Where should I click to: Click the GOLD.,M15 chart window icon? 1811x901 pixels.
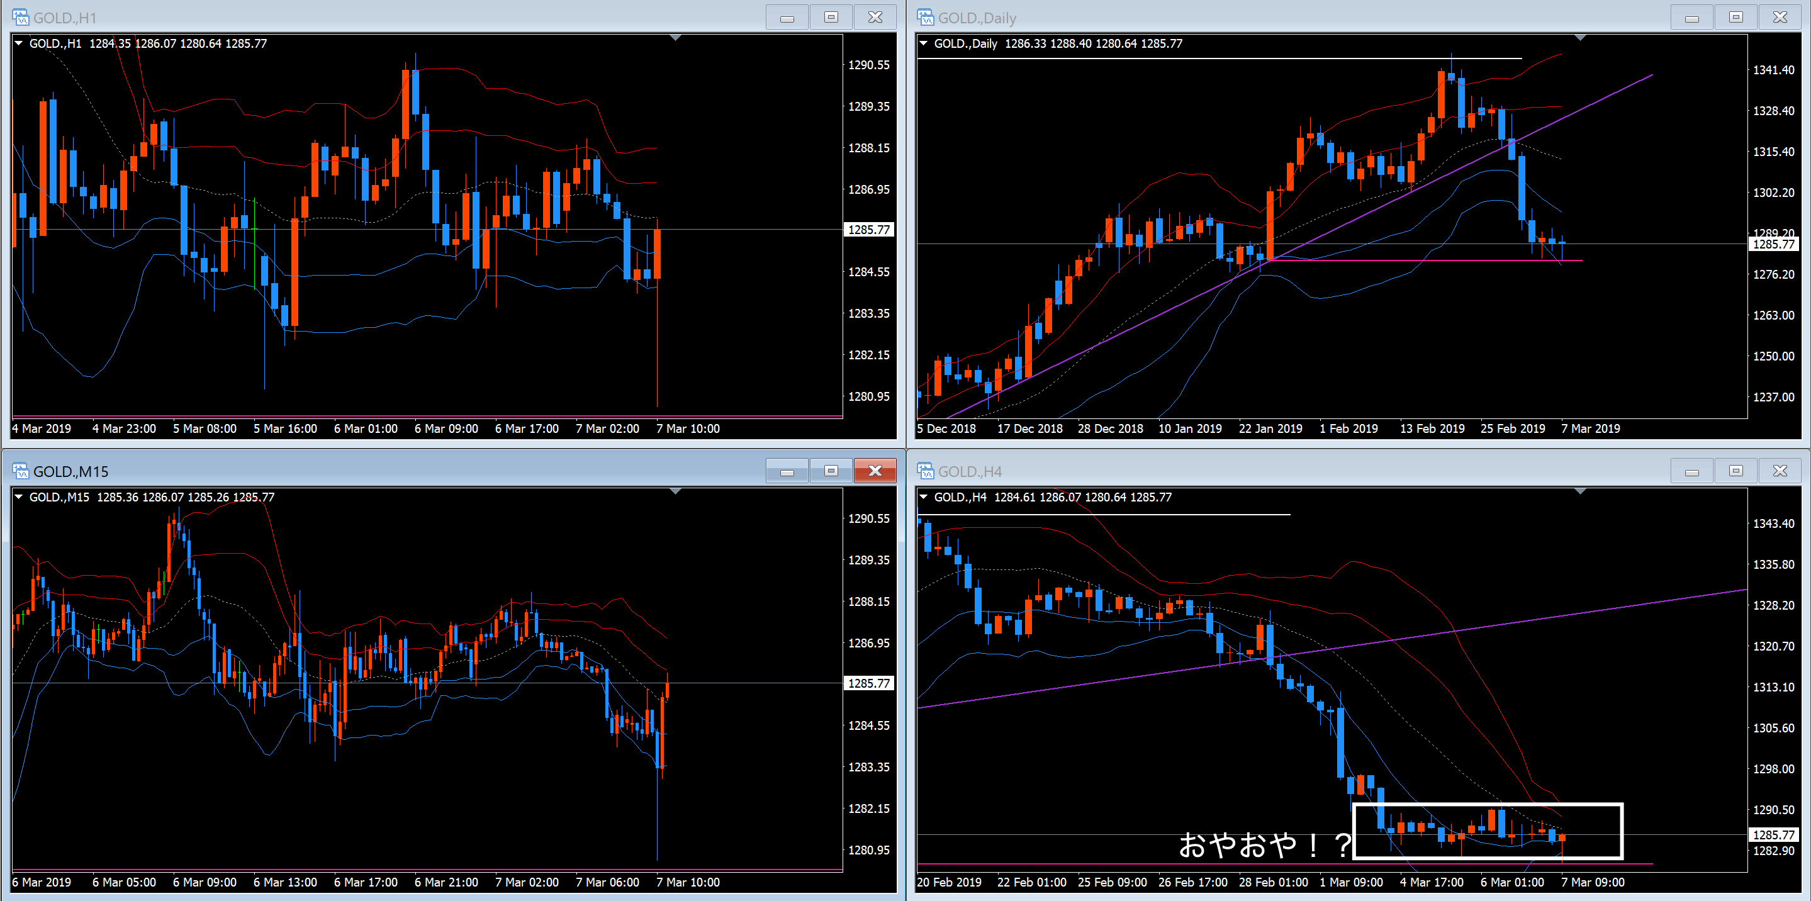pyautogui.click(x=20, y=471)
